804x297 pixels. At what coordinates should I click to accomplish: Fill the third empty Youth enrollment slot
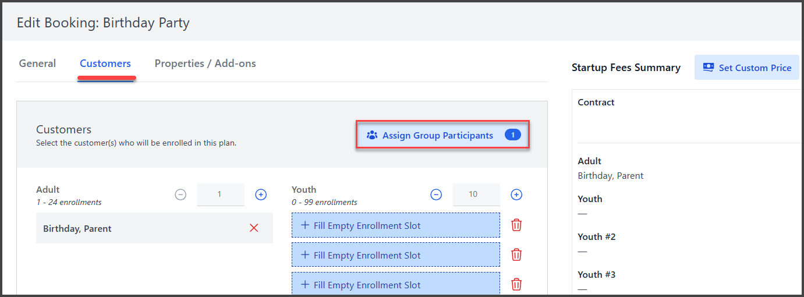coord(395,285)
